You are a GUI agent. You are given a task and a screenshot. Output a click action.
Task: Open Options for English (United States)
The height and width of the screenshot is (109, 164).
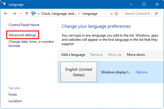(141, 72)
